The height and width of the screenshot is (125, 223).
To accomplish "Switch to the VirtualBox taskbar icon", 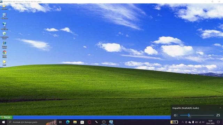I will click(x=111, y=122).
